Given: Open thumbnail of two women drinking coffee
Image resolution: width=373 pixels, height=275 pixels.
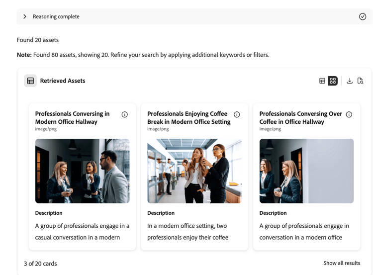Looking at the screenshot, I should (x=194, y=171).
